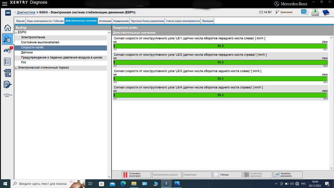The width and height of the screenshot is (334, 188).
Task: Click the battery voltage 14.9V indicator
Action: click(265, 12)
